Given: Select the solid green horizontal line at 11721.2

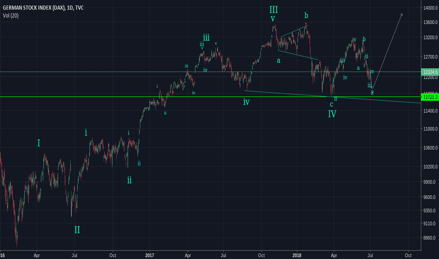Looking at the screenshot, I should 210,97.
